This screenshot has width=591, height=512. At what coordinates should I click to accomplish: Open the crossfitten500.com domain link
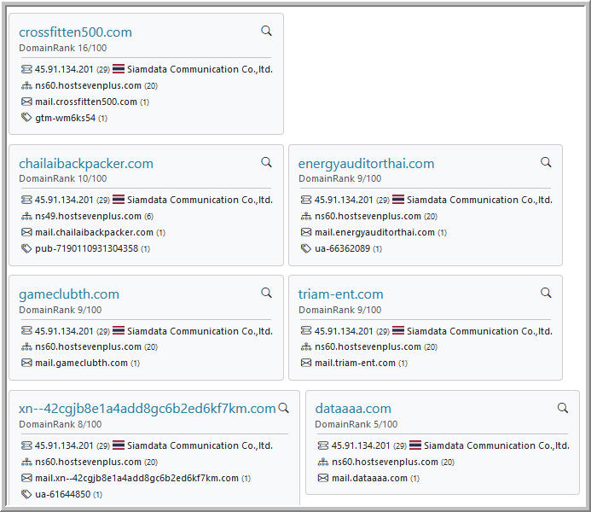tap(75, 32)
